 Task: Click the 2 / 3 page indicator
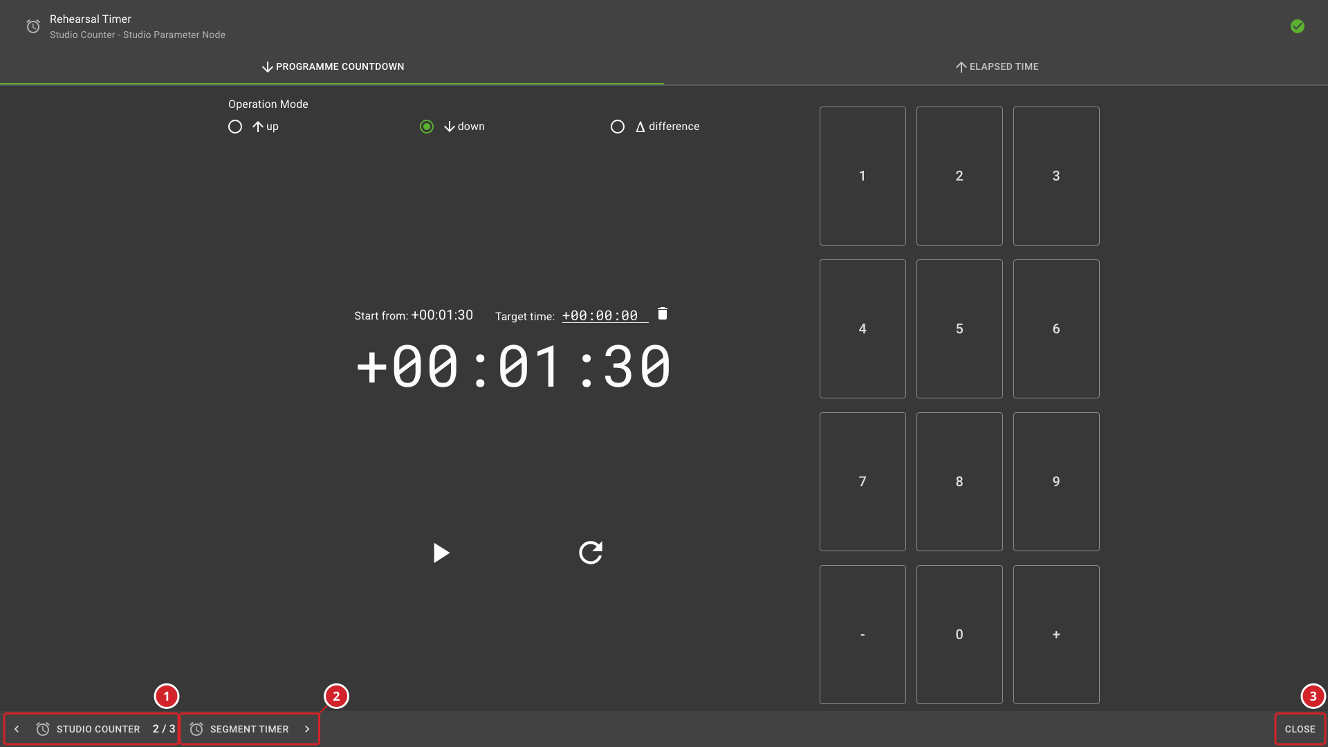coord(164,729)
